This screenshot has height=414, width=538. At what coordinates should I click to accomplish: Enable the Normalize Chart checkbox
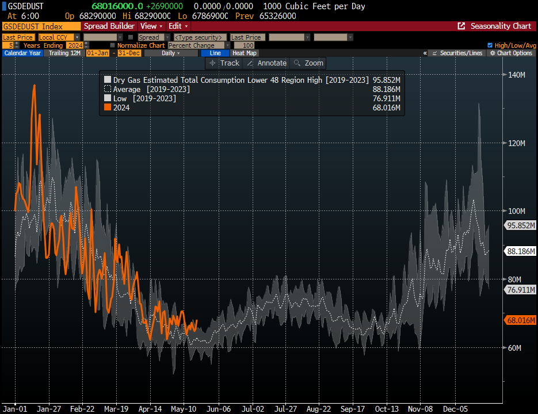point(112,45)
